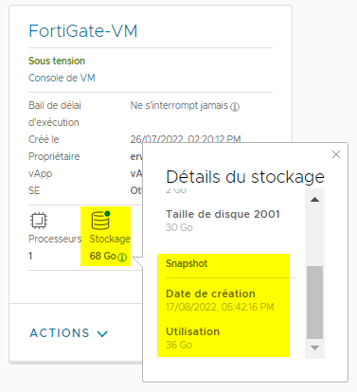Click the storage details scrollbar thumb
Image resolution: width=357 pixels, height=392 pixels.
(314, 302)
